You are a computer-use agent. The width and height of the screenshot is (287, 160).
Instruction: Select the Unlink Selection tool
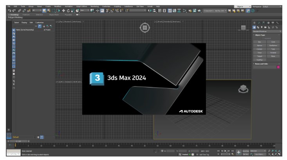[24, 11]
